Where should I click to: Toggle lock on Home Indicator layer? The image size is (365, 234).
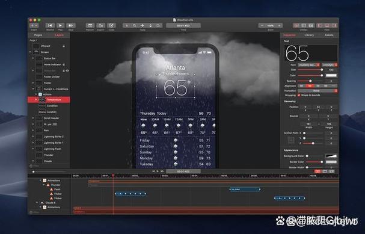tap(64, 64)
